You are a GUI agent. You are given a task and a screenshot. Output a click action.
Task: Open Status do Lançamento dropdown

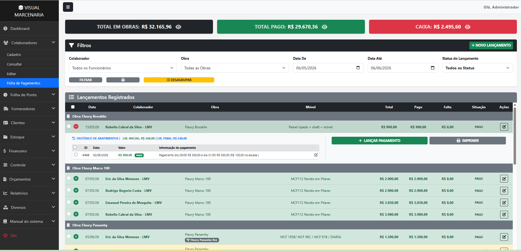477,68
